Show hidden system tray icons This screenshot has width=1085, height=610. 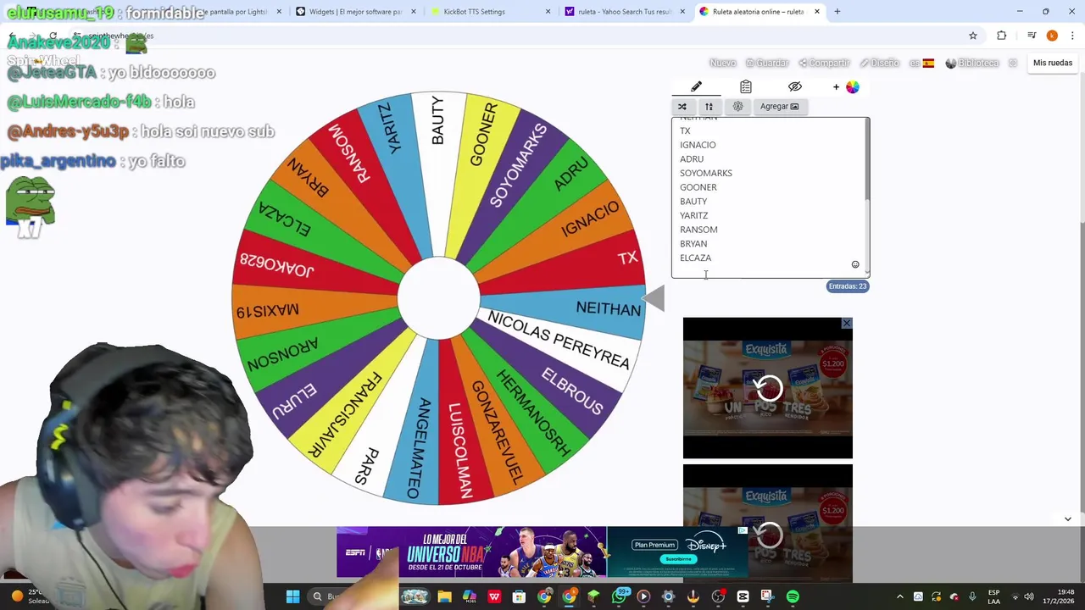(x=900, y=597)
